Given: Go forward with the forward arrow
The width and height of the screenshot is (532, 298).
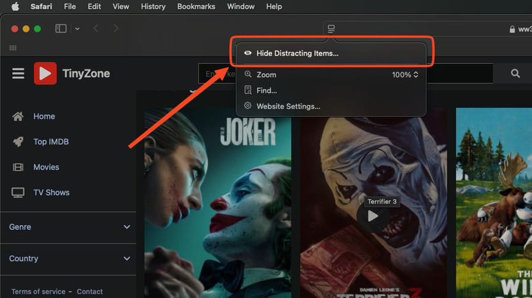Looking at the screenshot, I should pos(116,29).
